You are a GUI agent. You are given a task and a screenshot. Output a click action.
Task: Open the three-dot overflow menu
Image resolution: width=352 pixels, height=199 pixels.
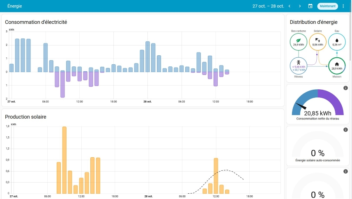click(x=343, y=6)
